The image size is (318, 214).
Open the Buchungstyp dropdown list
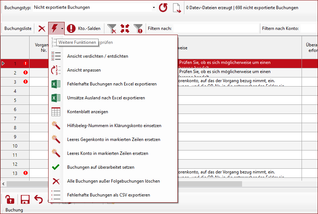(x=154, y=8)
